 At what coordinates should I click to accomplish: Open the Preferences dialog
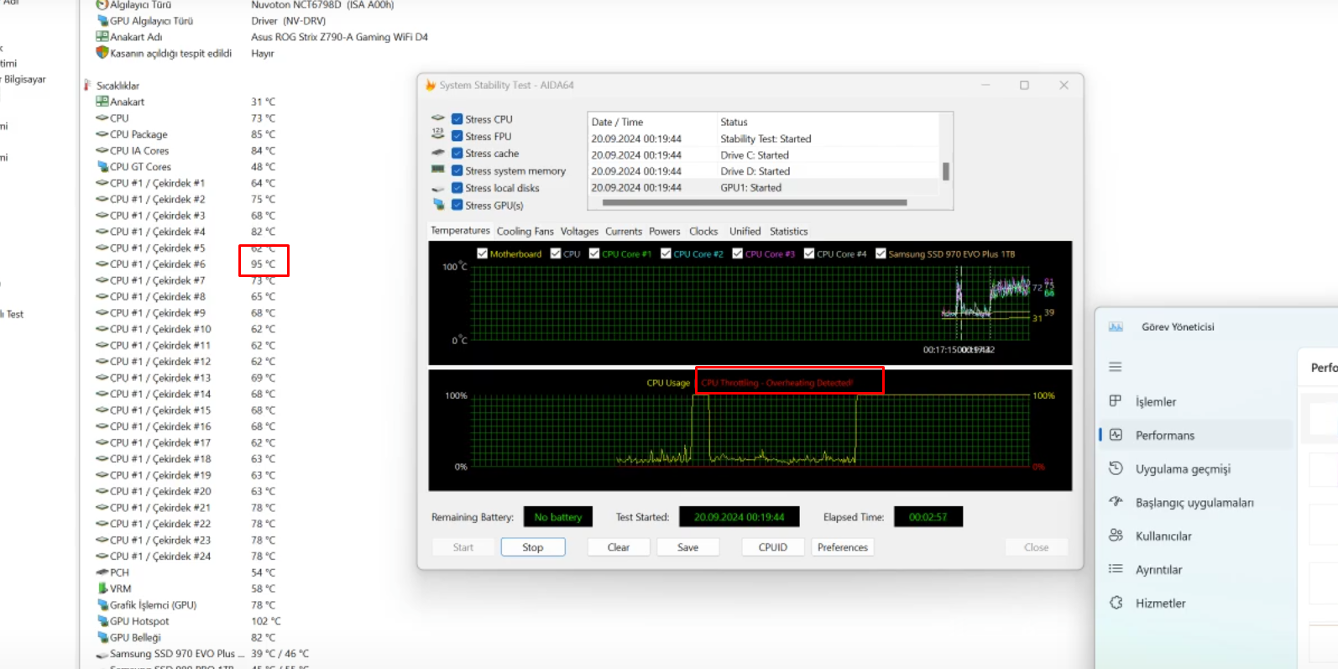click(843, 547)
